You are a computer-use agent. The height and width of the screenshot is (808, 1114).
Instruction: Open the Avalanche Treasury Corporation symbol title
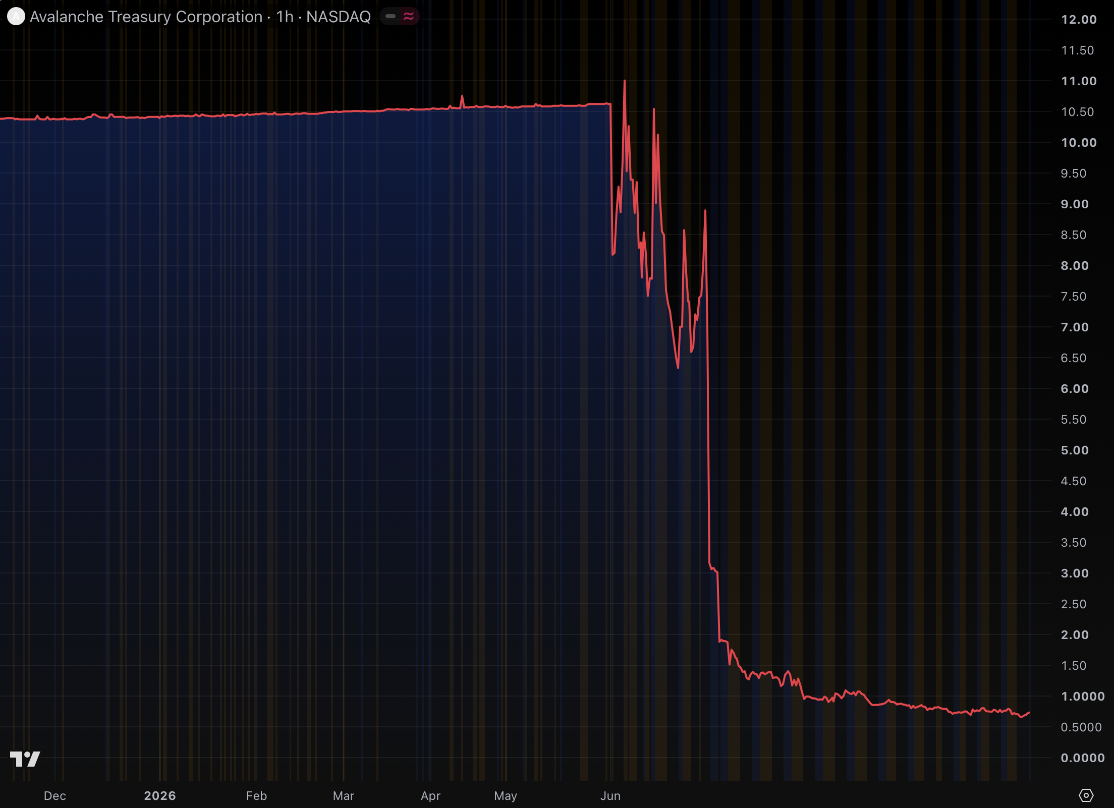tap(146, 17)
